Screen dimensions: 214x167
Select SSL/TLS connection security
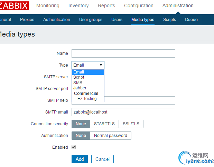coord(131,124)
